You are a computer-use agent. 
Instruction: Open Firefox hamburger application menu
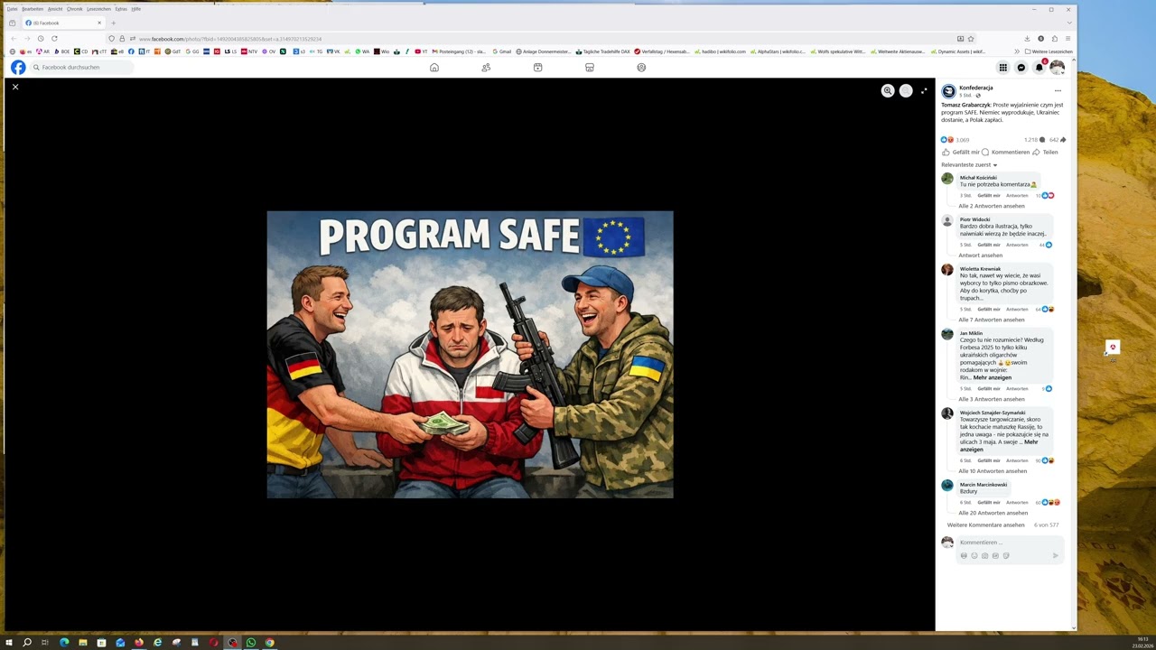(1067, 39)
